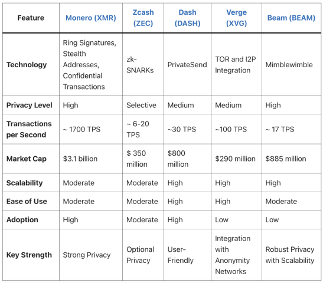This screenshot has height=283, width=323.
Task: Select the Feature column header
Action: (31, 18)
